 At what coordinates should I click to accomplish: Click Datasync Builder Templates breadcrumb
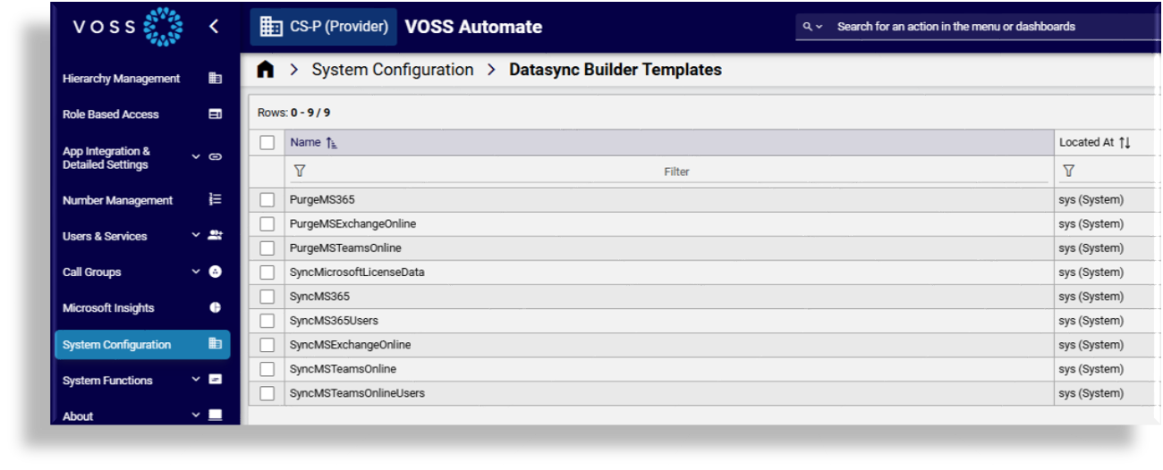click(615, 70)
